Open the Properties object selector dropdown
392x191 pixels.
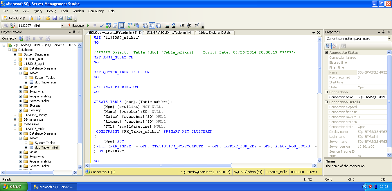(x=389, y=39)
